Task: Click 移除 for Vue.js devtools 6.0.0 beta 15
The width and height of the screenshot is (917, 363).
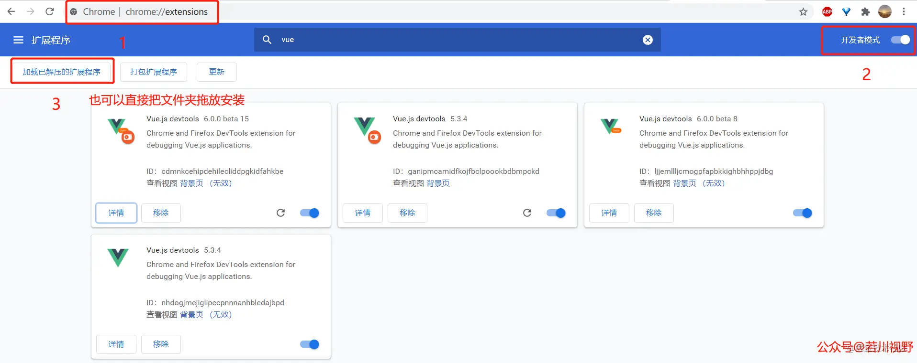Action: click(x=161, y=213)
